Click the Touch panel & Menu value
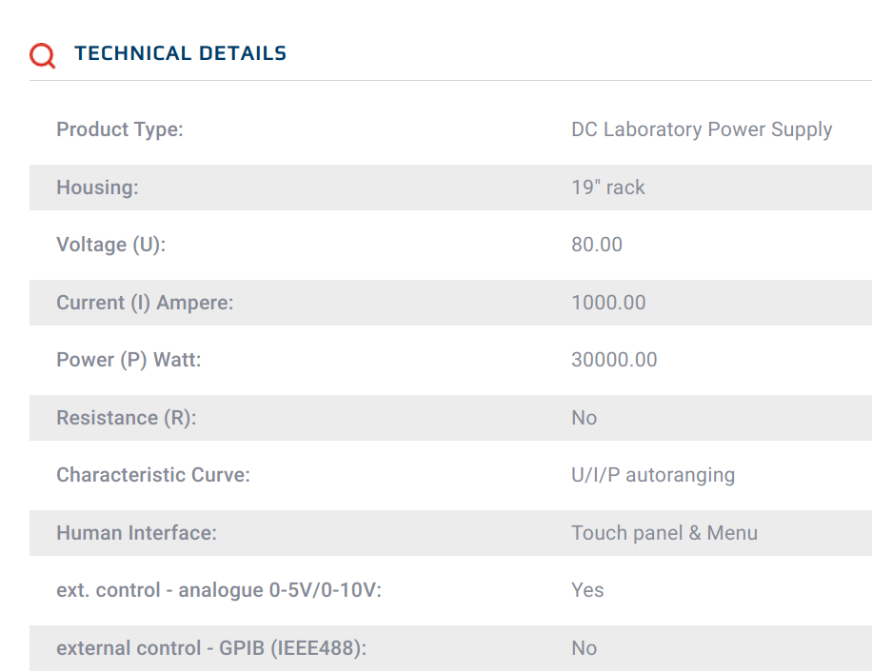The height and width of the screenshot is (672, 872). click(x=664, y=533)
